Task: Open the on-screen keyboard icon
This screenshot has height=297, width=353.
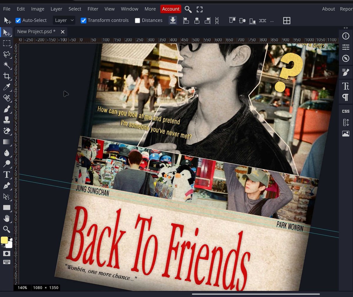Action: click(6, 262)
